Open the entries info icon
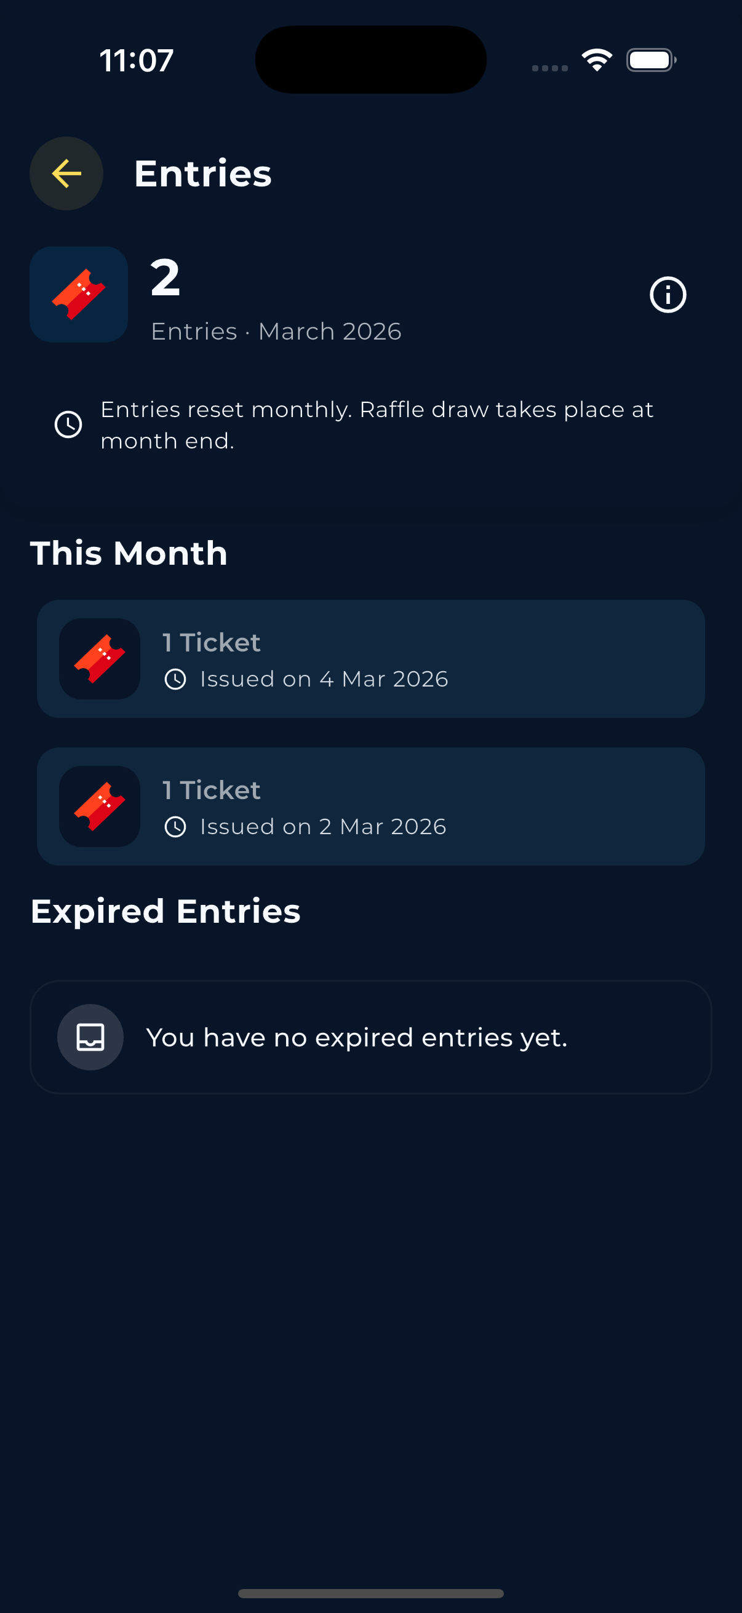 (x=668, y=294)
